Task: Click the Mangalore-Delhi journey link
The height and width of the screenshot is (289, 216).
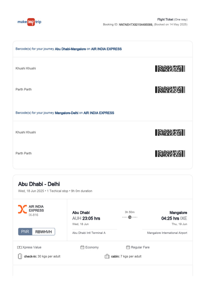Action: click(67, 113)
